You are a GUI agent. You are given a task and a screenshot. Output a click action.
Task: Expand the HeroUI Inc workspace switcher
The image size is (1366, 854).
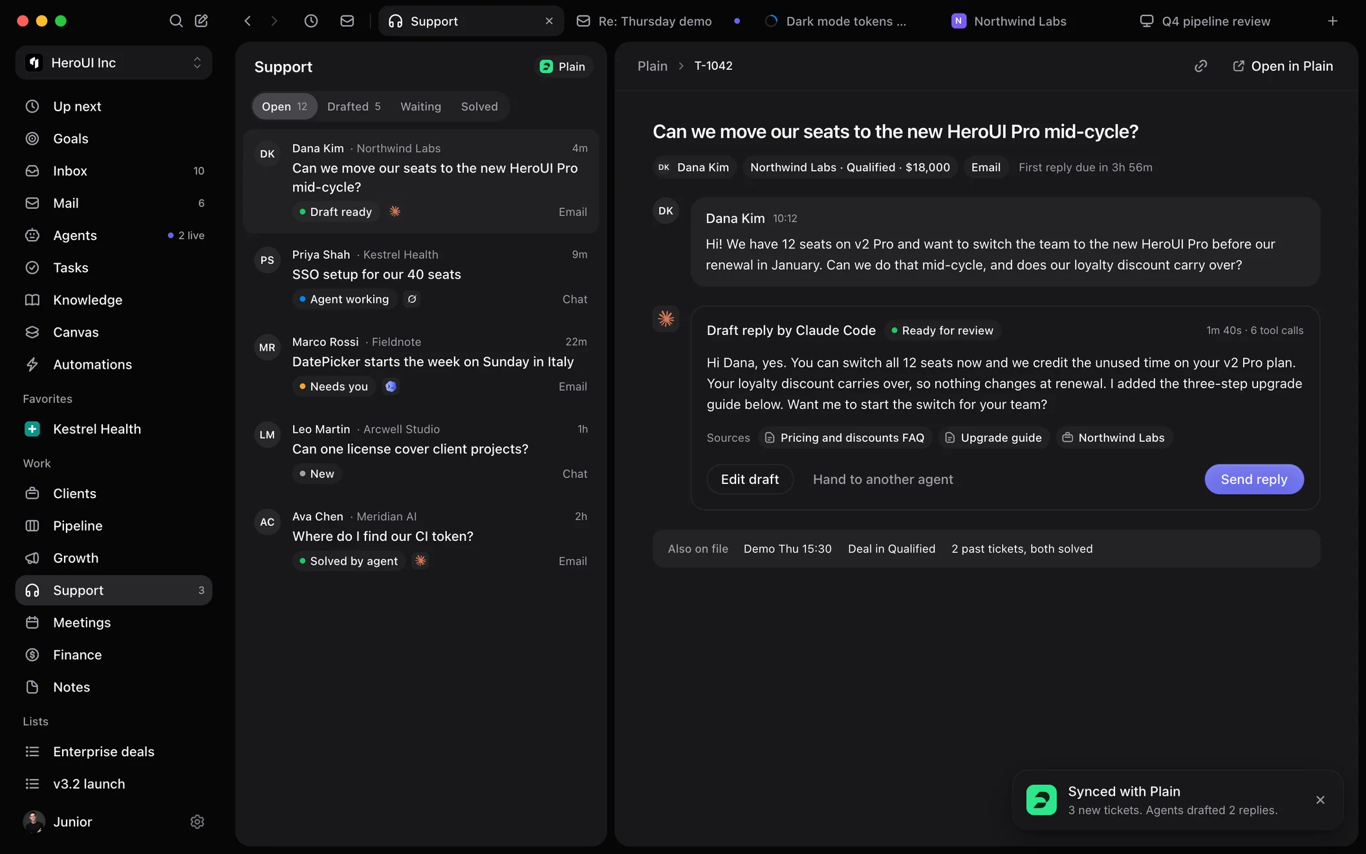click(114, 63)
